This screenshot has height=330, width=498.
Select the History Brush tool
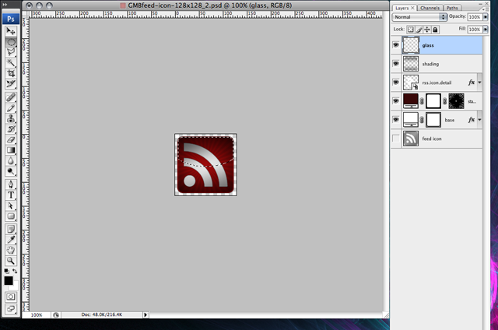pos(11,128)
